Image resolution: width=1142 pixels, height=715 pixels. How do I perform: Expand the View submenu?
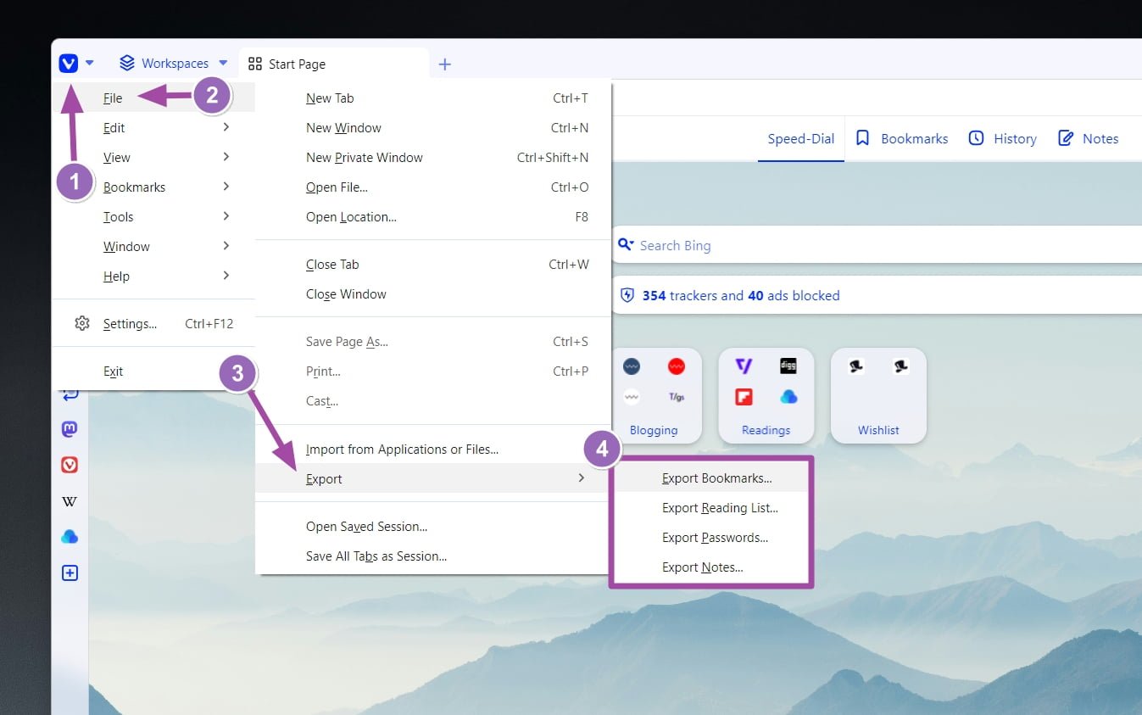(153, 157)
